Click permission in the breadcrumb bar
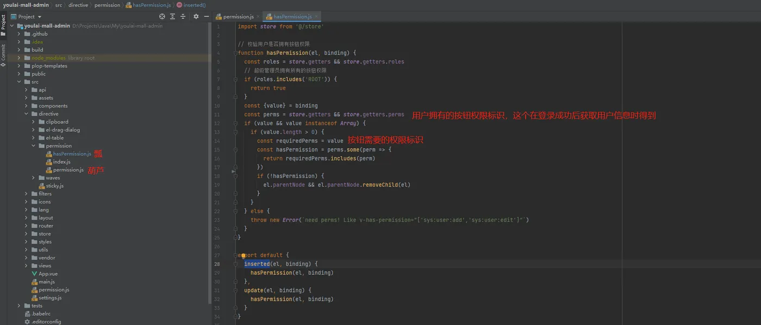This screenshot has width=761, height=325. [x=107, y=5]
